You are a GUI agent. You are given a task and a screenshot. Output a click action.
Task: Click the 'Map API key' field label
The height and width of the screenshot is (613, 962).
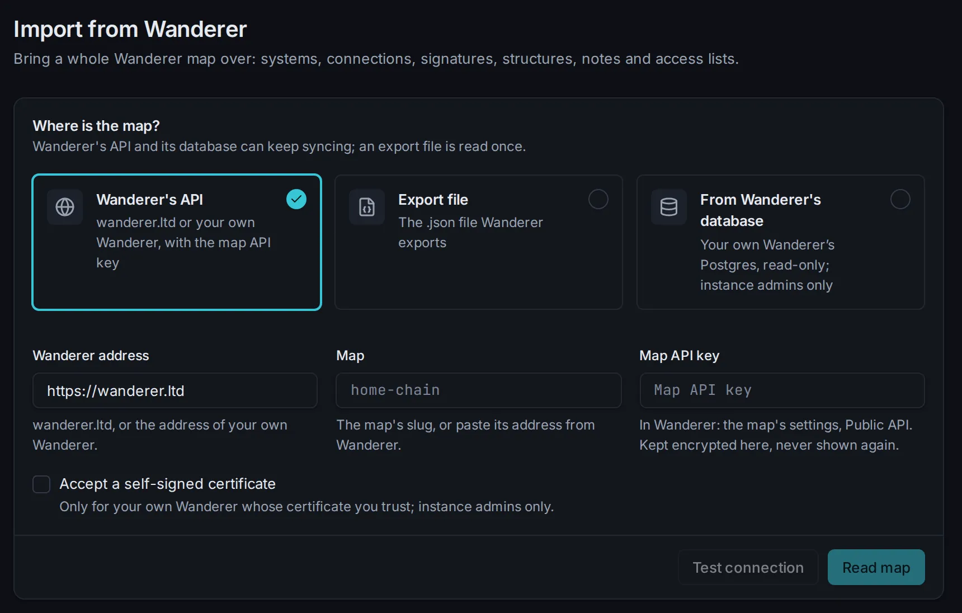click(x=679, y=356)
